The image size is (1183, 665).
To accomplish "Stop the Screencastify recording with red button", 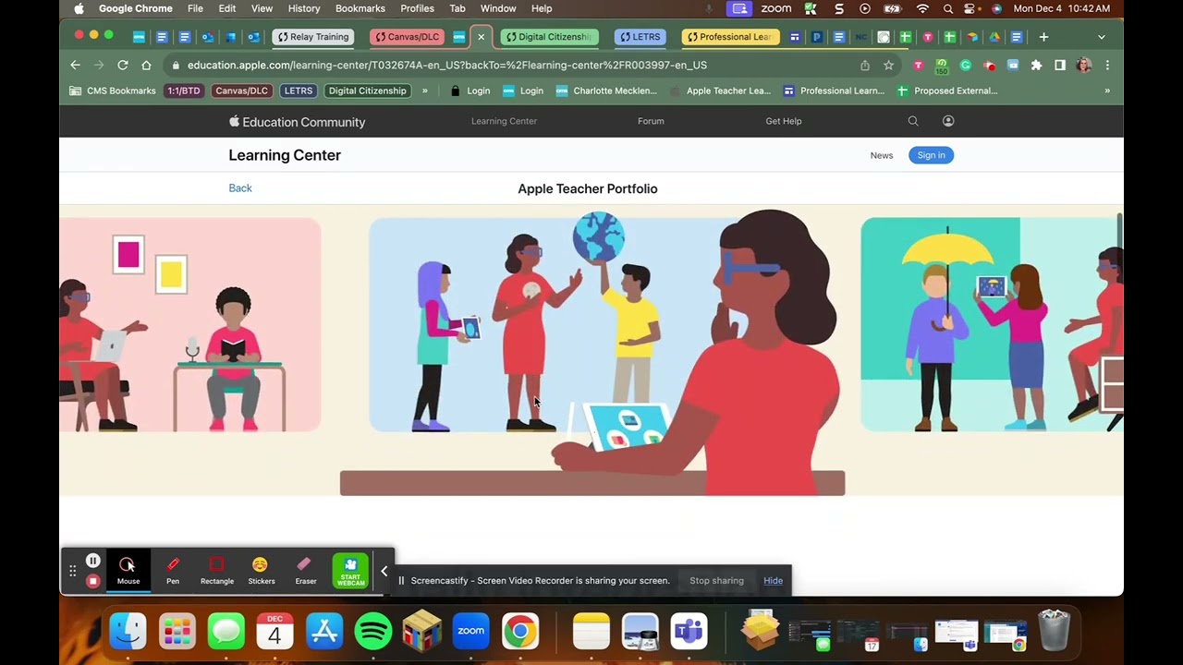I will click(93, 581).
